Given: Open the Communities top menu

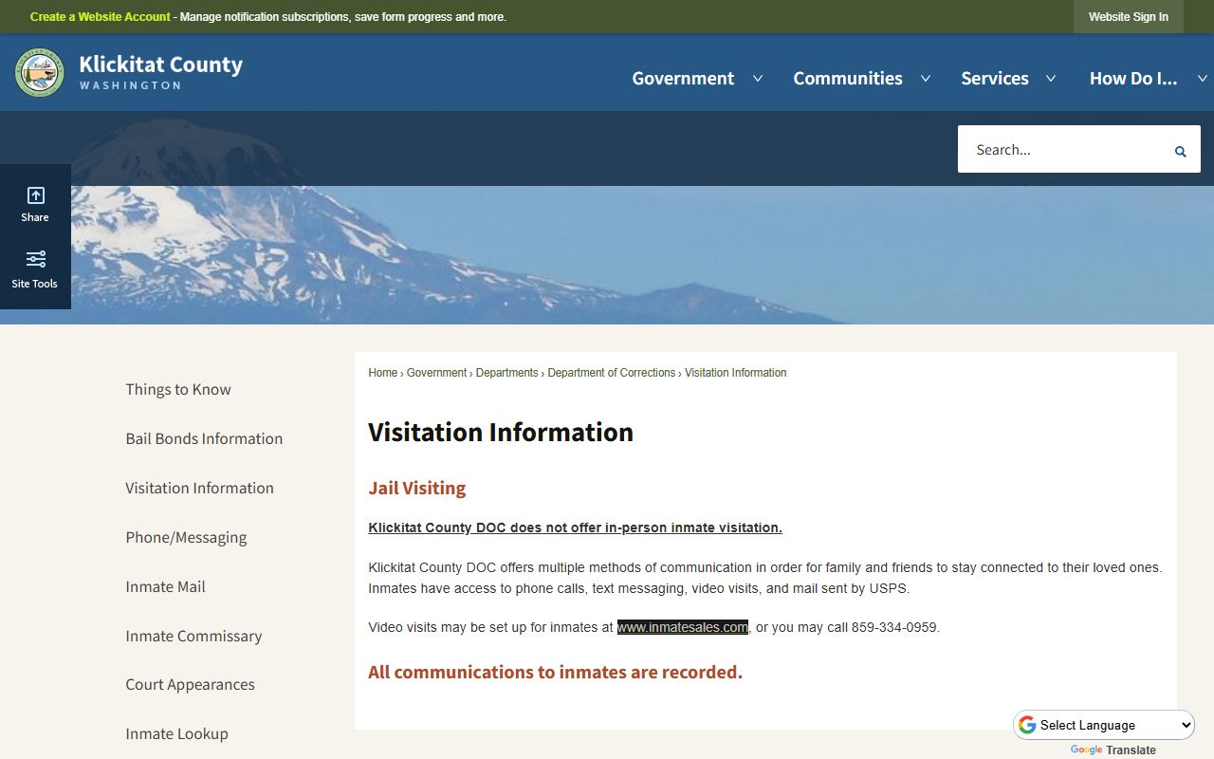Looking at the screenshot, I should click(x=848, y=79).
